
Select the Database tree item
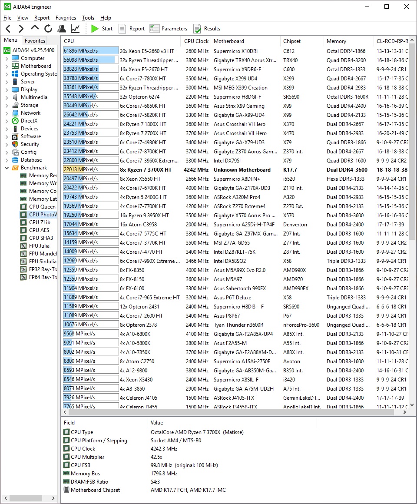click(x=31, y=160)
